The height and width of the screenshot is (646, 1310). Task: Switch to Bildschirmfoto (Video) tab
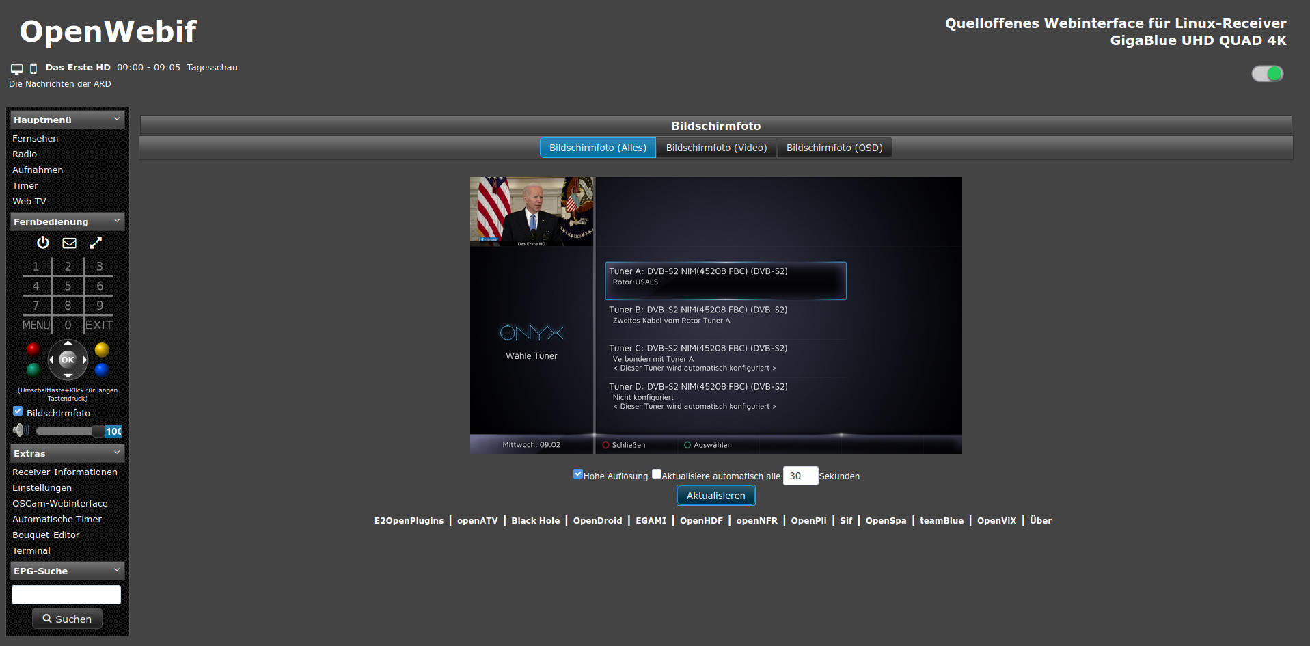[x=716, y=148]
